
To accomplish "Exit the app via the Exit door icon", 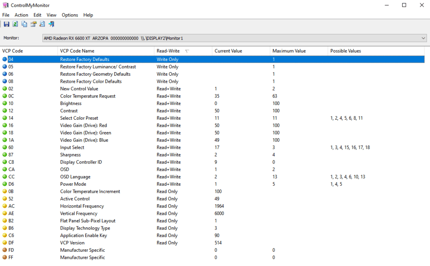I will click(51, 24).
